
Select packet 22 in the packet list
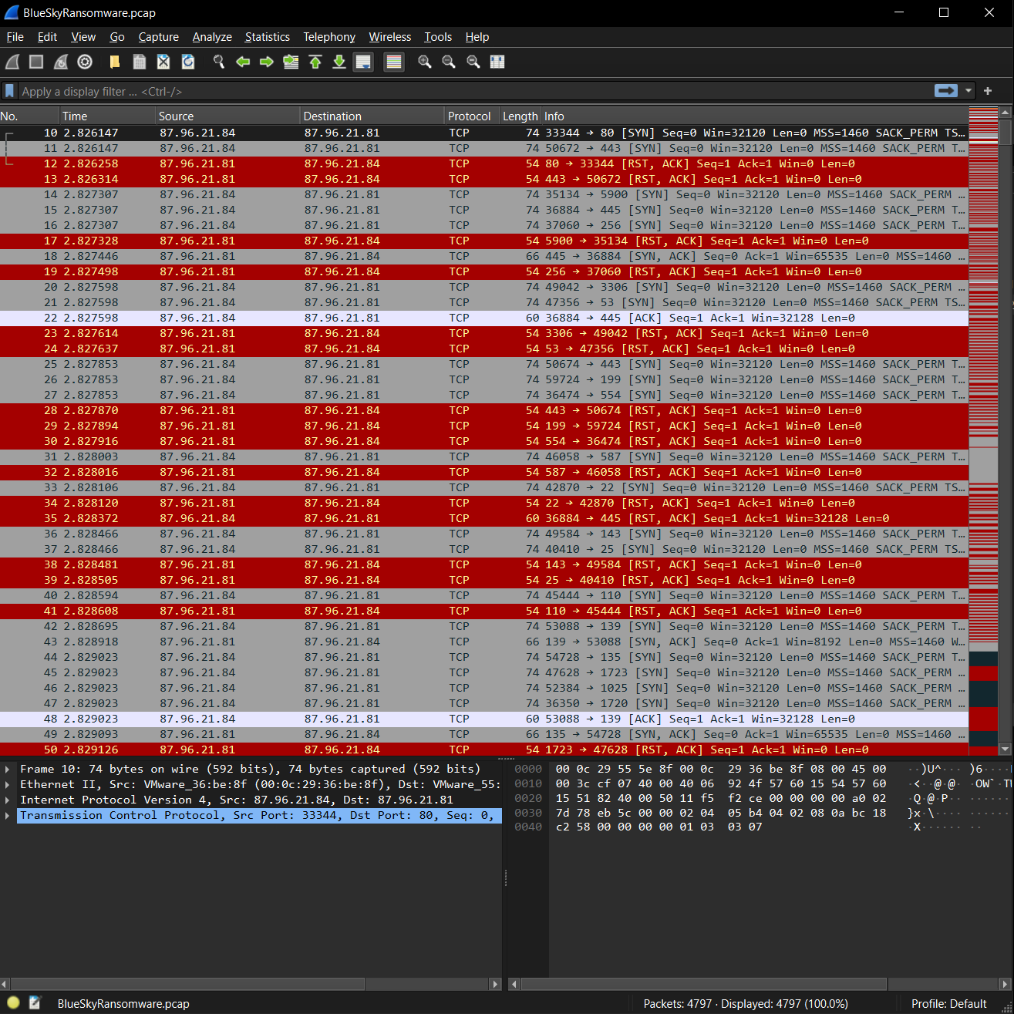(483, 318)
